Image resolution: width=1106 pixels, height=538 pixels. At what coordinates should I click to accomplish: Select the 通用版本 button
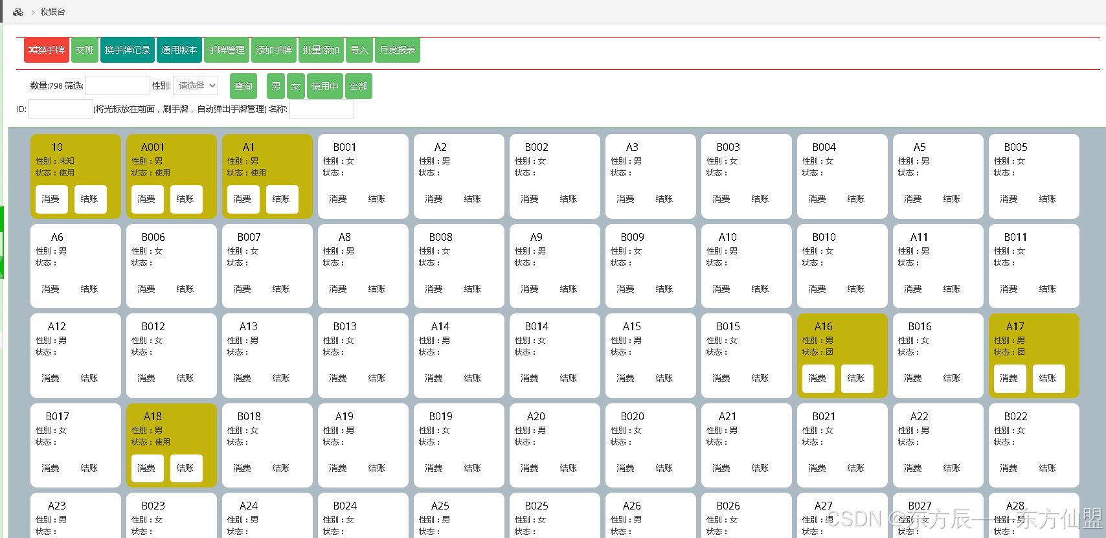click(x=179, y=50)
